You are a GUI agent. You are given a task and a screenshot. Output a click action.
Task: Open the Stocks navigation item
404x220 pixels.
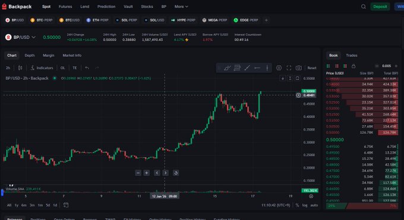[x=147, y=7]
